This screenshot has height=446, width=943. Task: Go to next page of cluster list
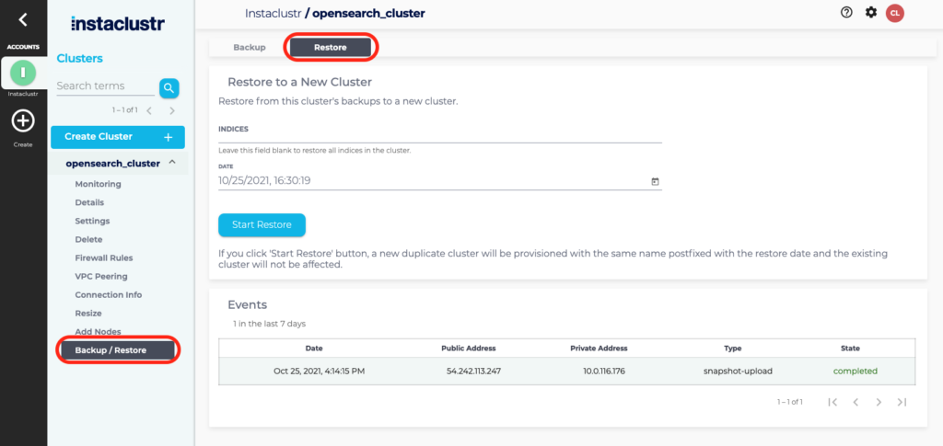coord(172,110)
